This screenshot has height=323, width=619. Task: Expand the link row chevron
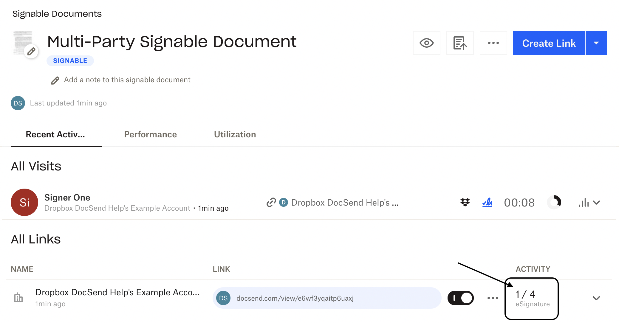coord(596,298)
